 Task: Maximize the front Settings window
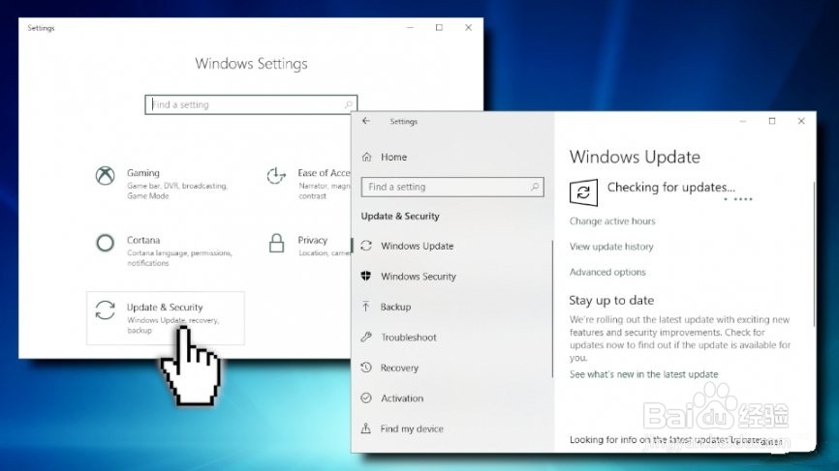point(772,121)
